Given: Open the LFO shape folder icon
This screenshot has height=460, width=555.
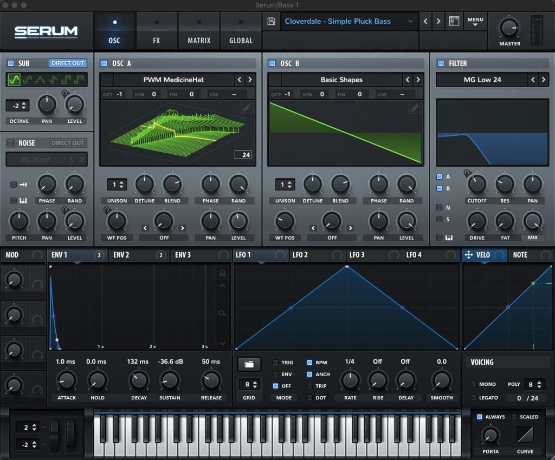Looking at the screenshot, I should pyautogui.click(x=249, y=364).
